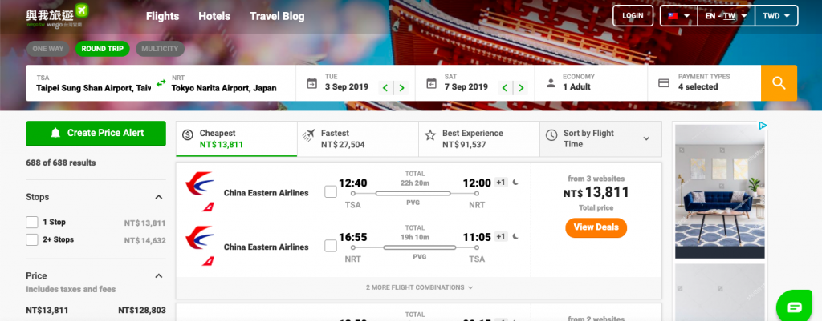Click the passenger person icon
Viewport: 822px width, 321px height.
point(551,83)
